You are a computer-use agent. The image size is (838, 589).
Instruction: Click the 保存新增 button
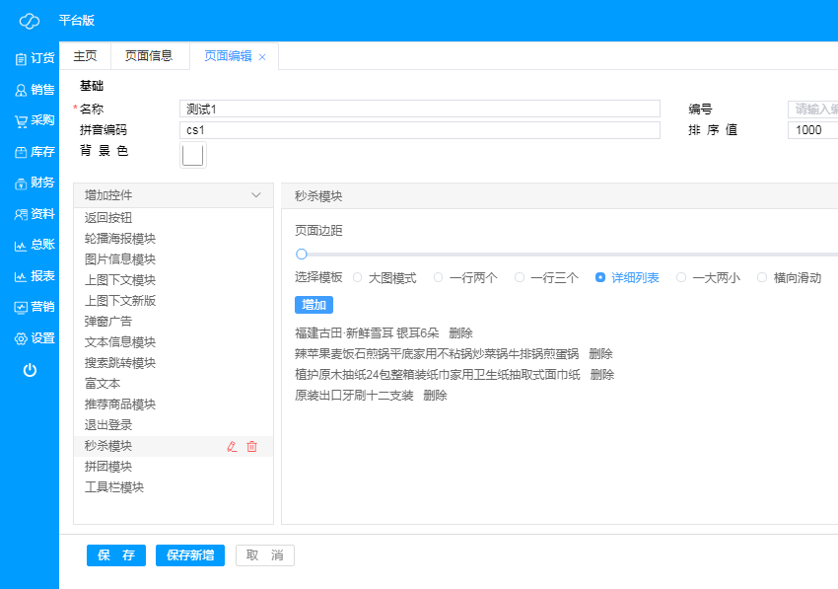(190, 555)
